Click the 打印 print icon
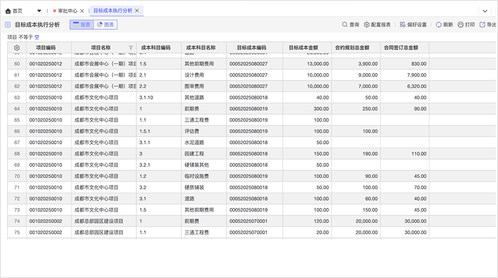The width and height of the screenshot is (498, 278). tap(460, 25)
